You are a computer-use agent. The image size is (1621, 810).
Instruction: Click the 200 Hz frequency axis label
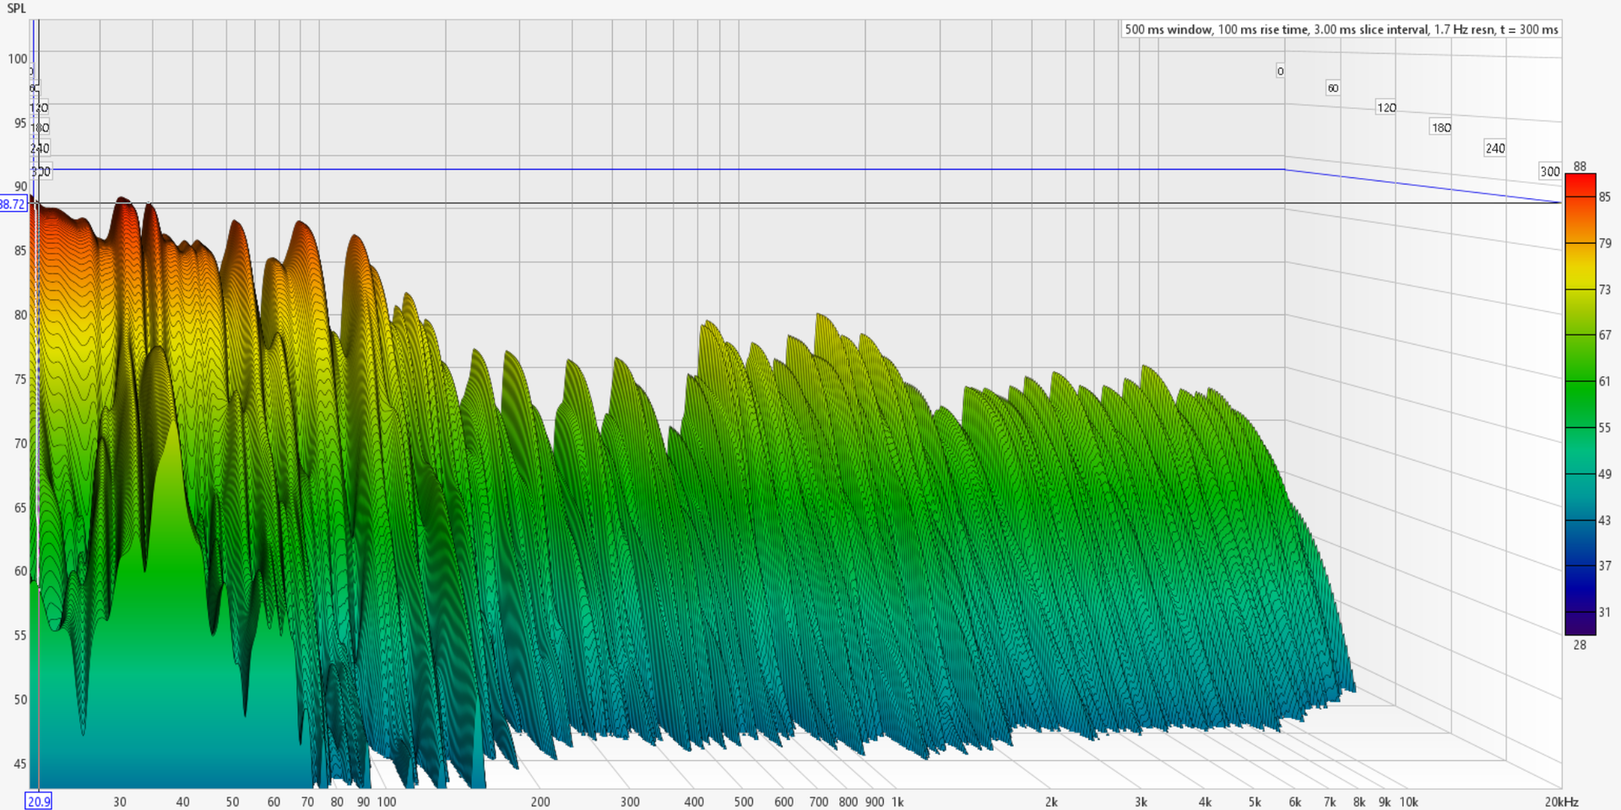coord(540,802)
